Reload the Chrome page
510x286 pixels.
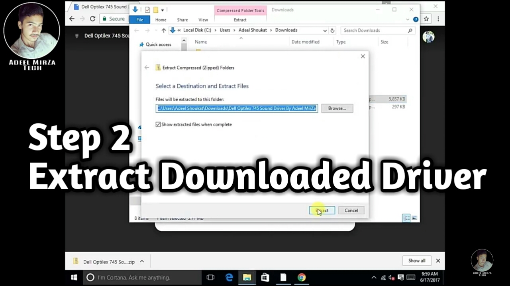tap(92, 19)
